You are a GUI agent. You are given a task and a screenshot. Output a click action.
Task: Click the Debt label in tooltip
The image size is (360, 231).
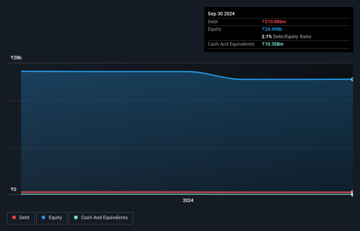point(213,22)
